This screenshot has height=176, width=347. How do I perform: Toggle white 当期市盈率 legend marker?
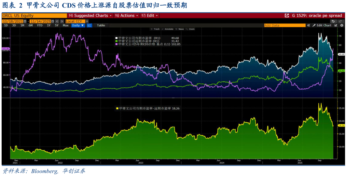[117, 38]
